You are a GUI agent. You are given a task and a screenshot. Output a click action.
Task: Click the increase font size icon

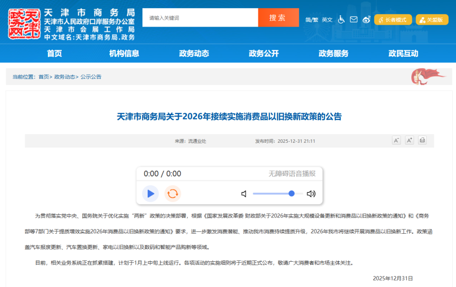(409, 140)
